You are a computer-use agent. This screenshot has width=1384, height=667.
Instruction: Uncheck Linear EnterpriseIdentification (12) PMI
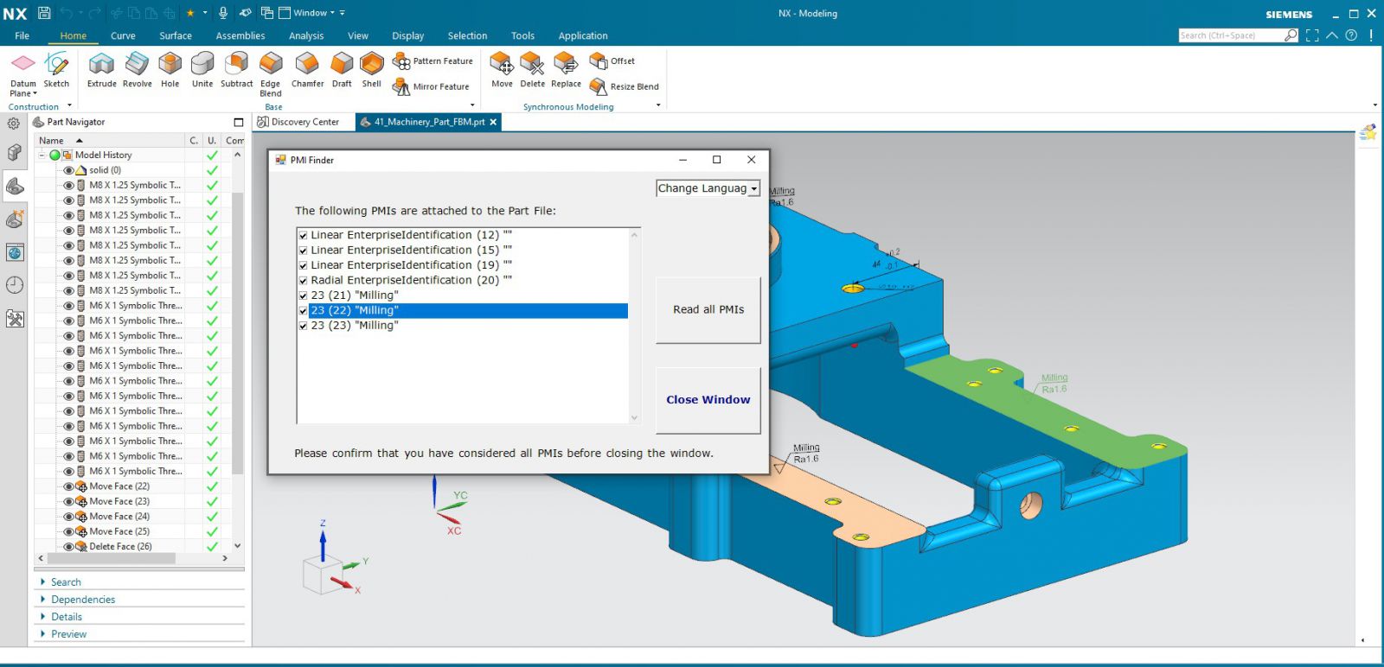303,235
